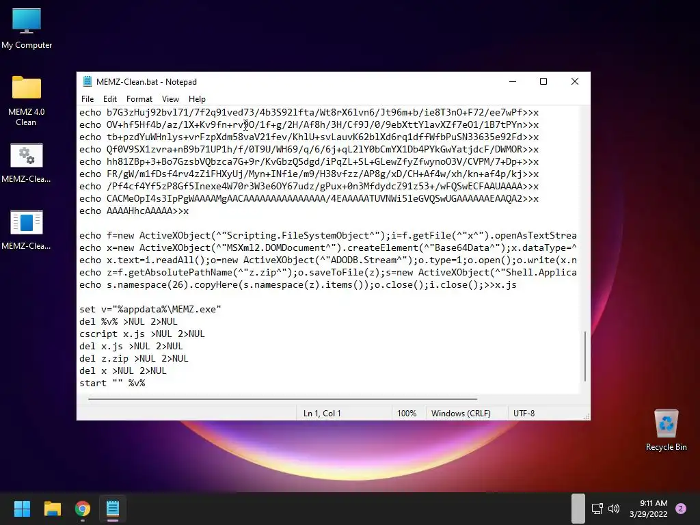Open the Edit menu

pos(110,99)
